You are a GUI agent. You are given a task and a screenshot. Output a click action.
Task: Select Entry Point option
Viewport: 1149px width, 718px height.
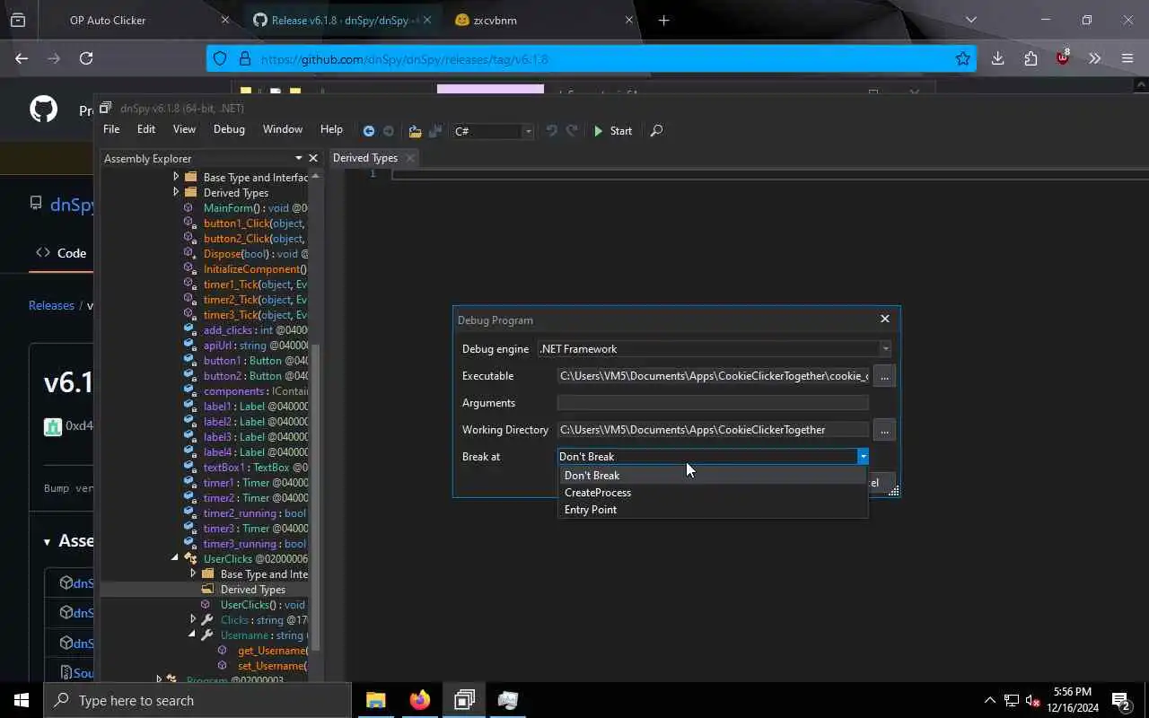(x=713, y=510)
